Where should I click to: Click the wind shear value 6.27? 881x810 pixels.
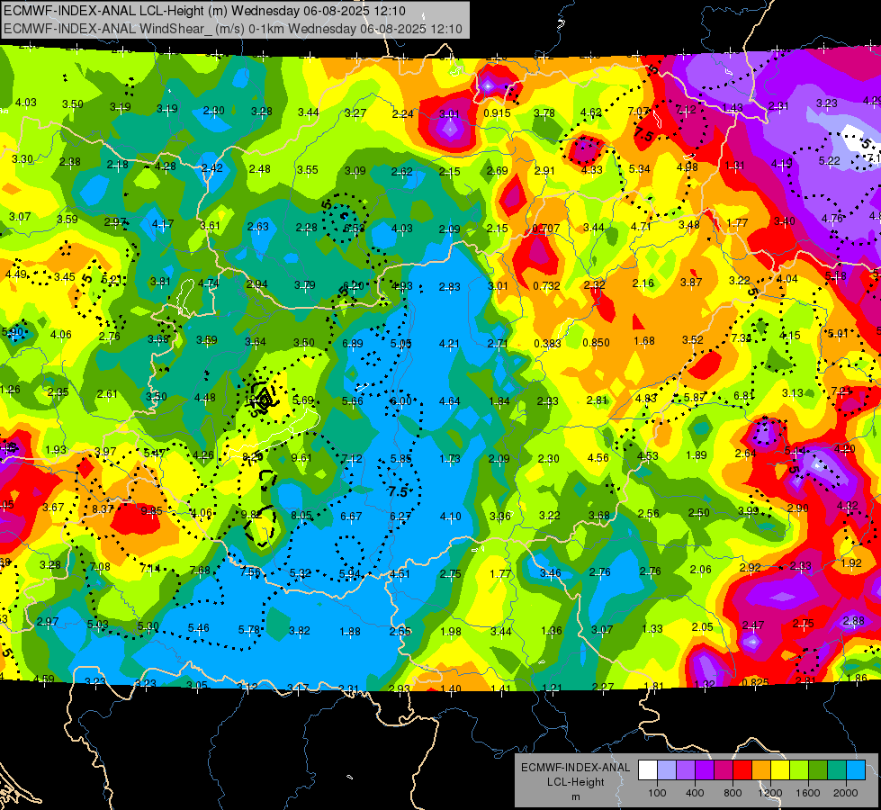tap(400, 516)
